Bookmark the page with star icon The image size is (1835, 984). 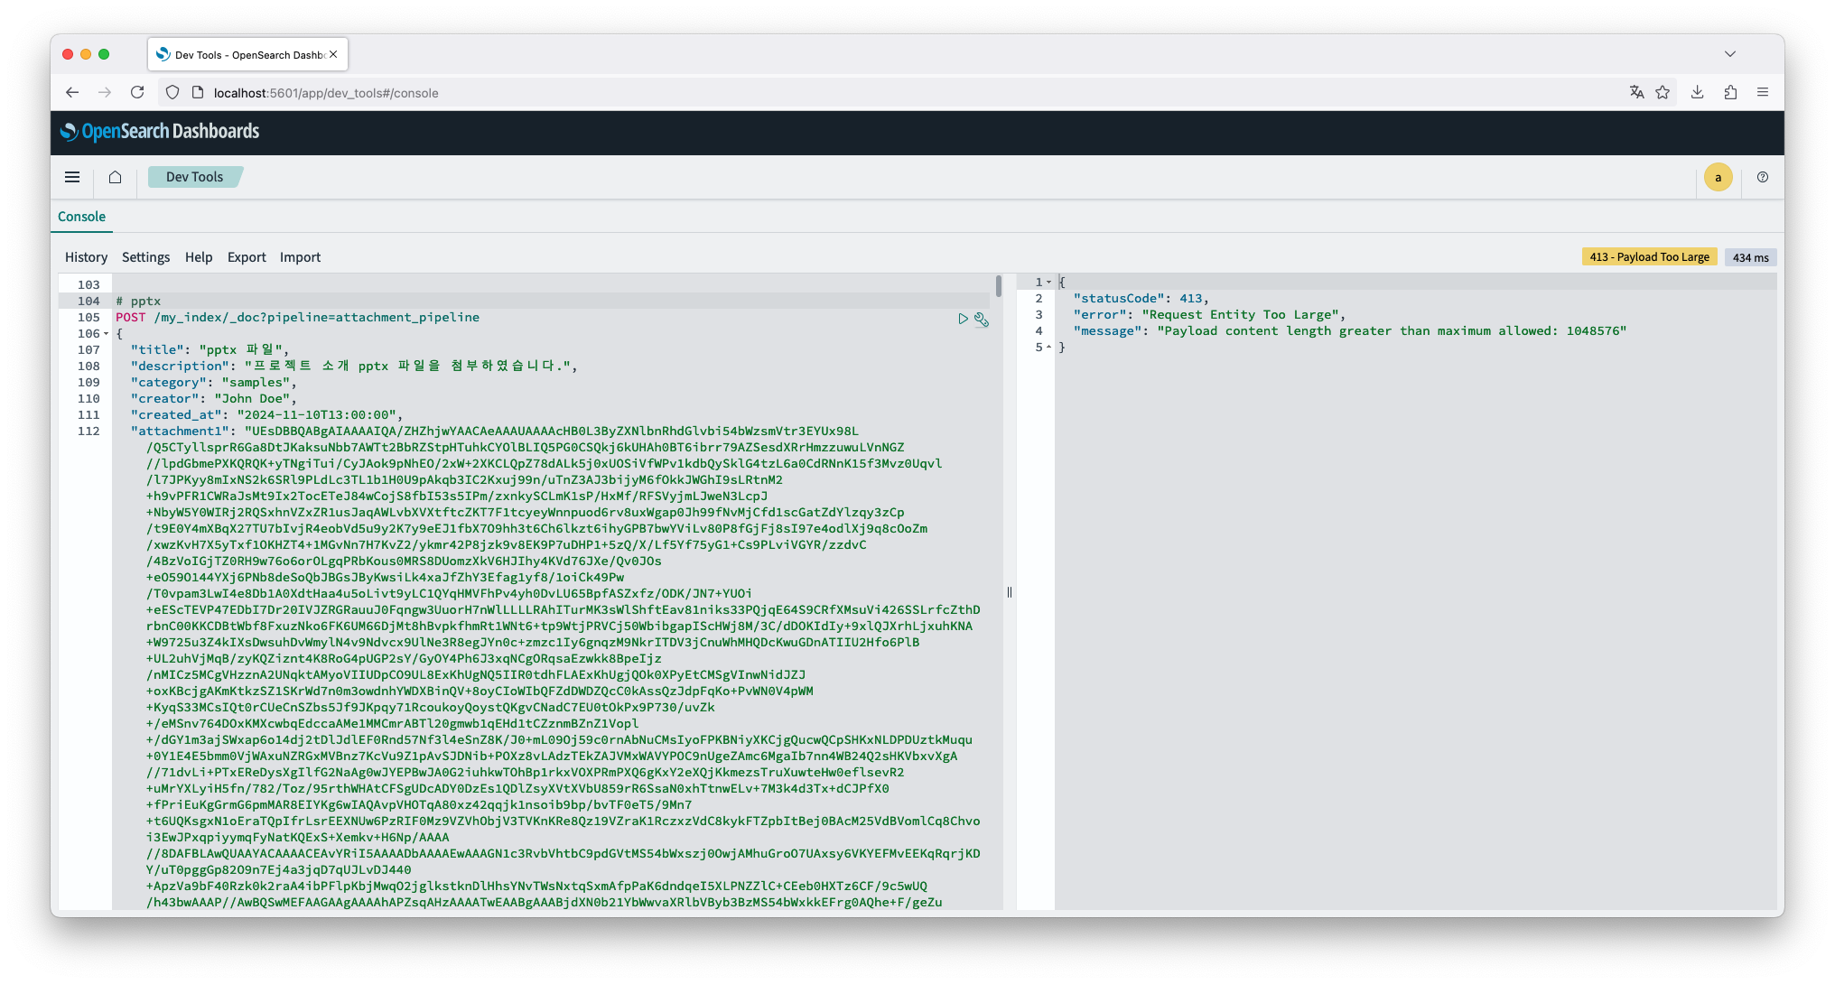[x=1663, y=92]
